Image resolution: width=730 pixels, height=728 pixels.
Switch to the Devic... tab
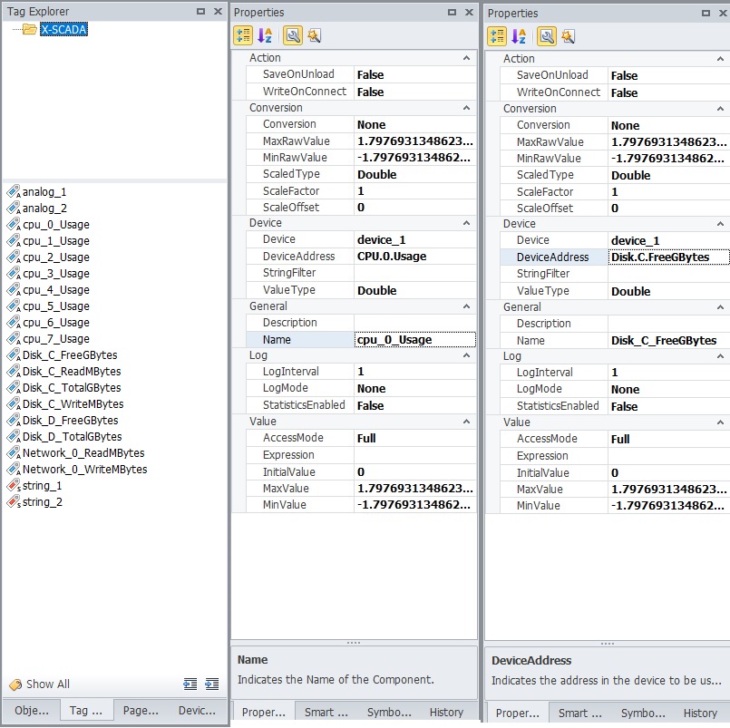point(197,711)
